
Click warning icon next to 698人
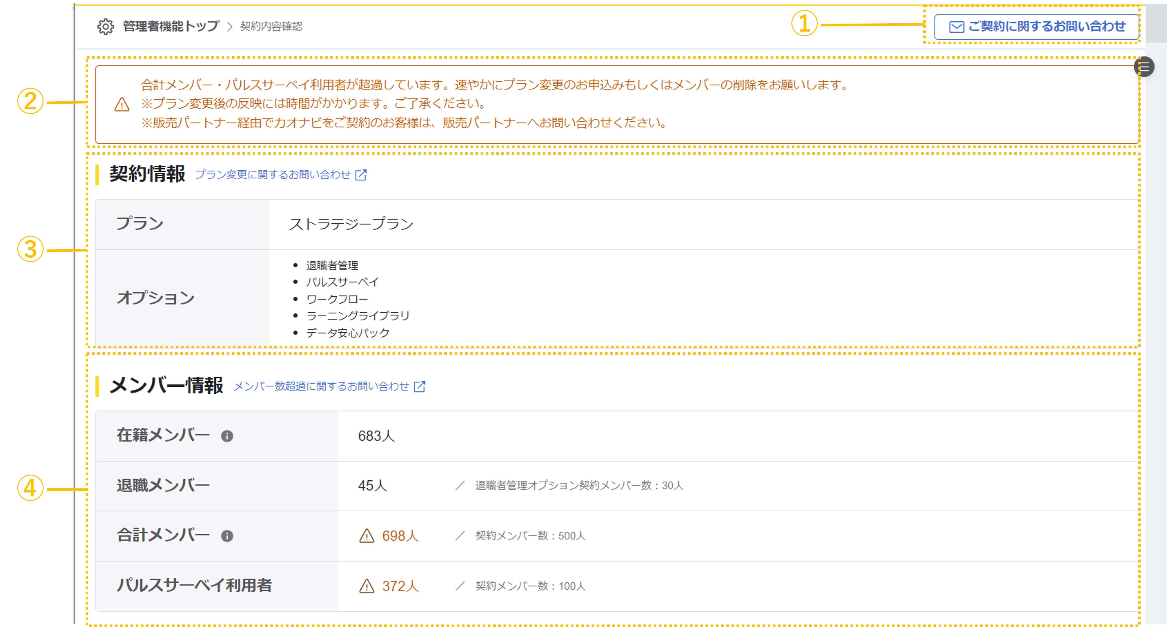(366, 536)
